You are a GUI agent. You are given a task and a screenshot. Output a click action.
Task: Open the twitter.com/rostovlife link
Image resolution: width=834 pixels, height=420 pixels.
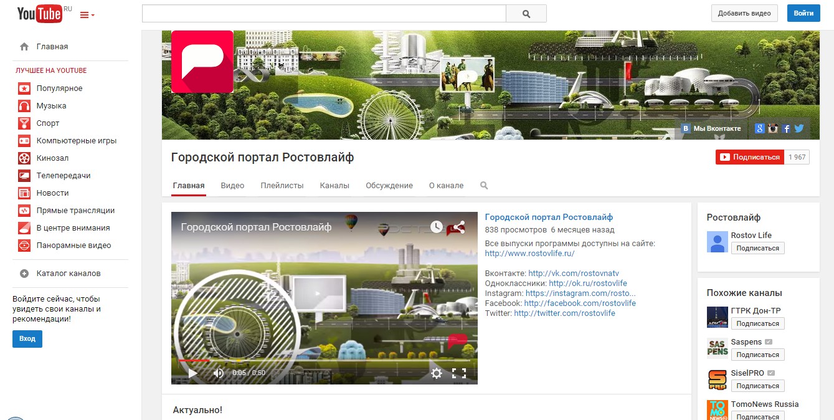(x=564, y=313)
